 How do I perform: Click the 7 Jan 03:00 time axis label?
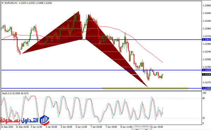pos(96,127)
